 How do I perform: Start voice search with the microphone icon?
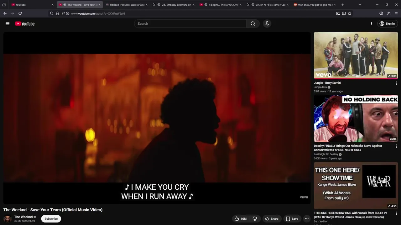(267, 24)
